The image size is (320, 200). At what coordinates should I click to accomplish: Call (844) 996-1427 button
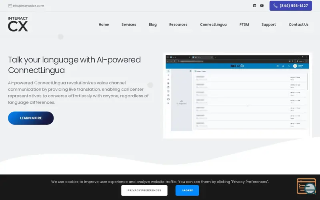(291, 6)
